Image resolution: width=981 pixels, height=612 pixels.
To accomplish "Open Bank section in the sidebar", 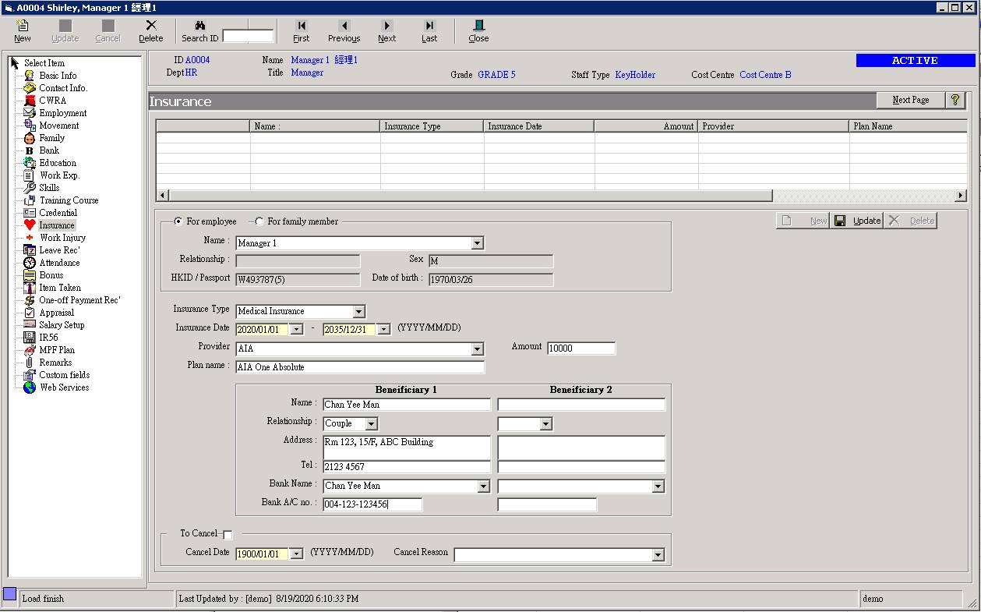I will pyautogui.click(x=49, y=150).
